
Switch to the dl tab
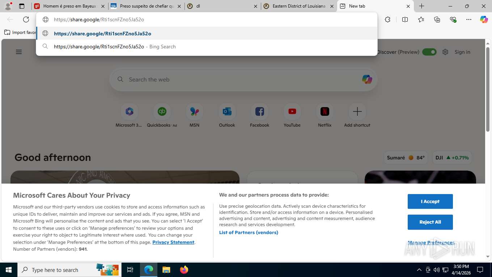coord(222,6)
